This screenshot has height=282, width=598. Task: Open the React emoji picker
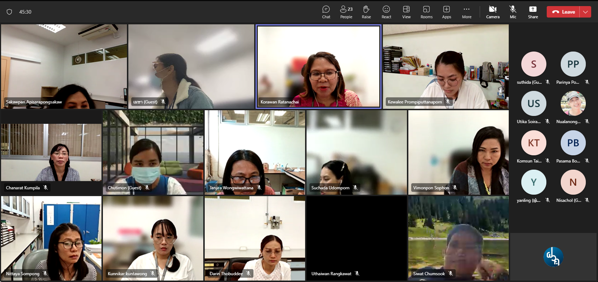click(x=386, y=12)
